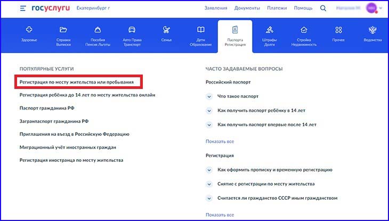Expand 'Снятие с регистрации по месту жительства'

pyautogui.click(x=209, y=184)
